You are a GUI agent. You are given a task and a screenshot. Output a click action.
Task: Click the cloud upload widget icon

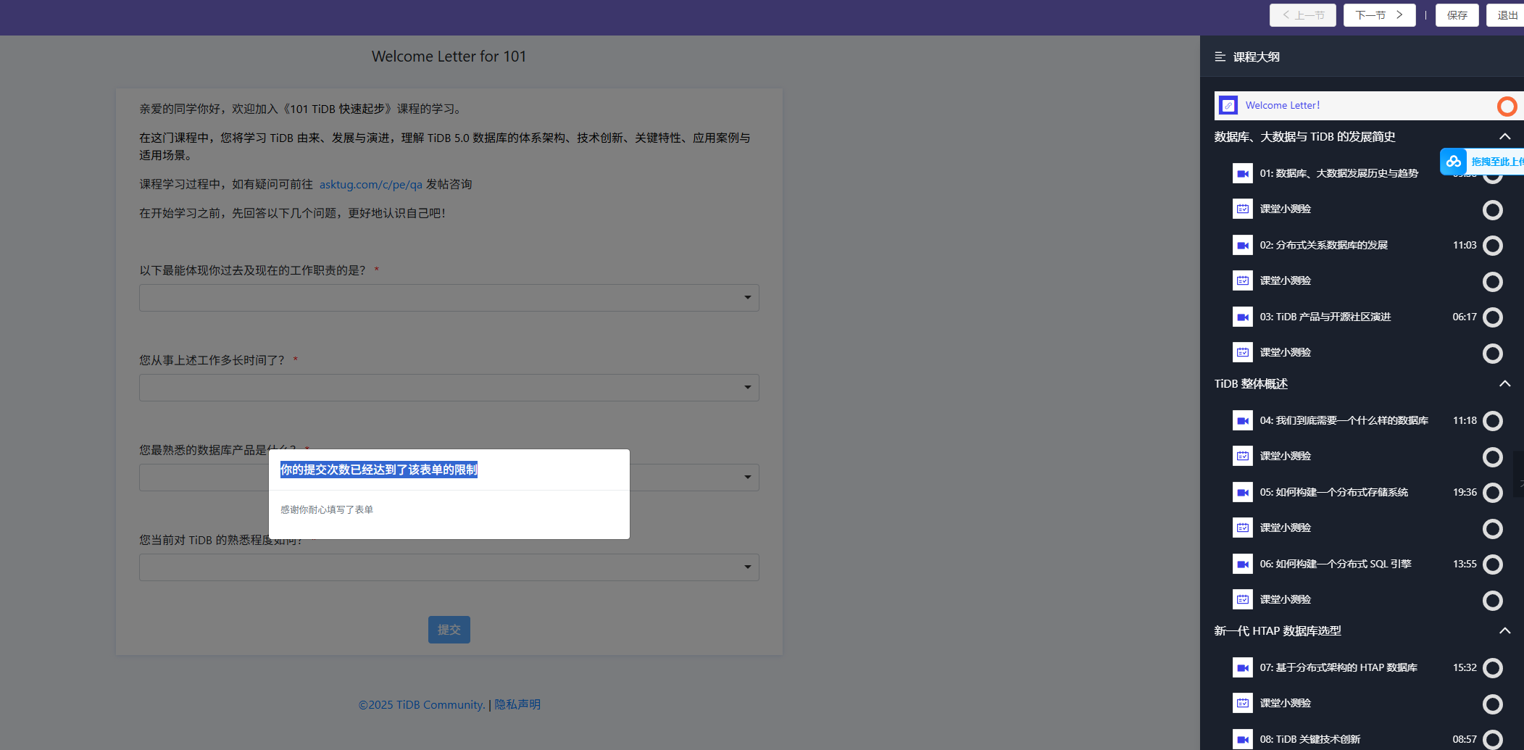(x=1454, y=162)
